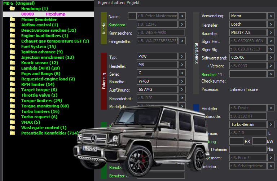This screenshot has height=181, width=277.
Task: Click the Softwarestand 026706 field
Action: tap(248, 57)
